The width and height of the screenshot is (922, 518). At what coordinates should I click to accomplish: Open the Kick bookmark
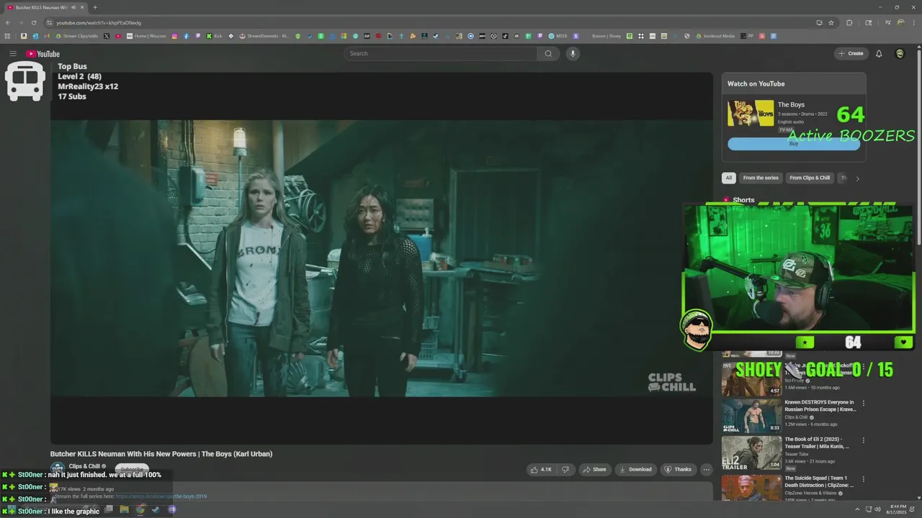(x=214, y=36)
